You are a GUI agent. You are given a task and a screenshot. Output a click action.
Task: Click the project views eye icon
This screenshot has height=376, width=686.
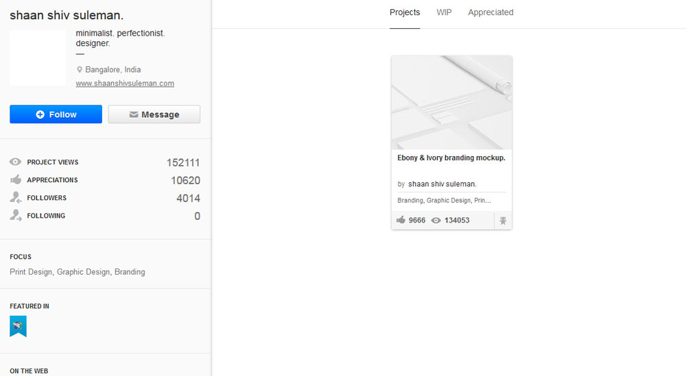(15, 162)
